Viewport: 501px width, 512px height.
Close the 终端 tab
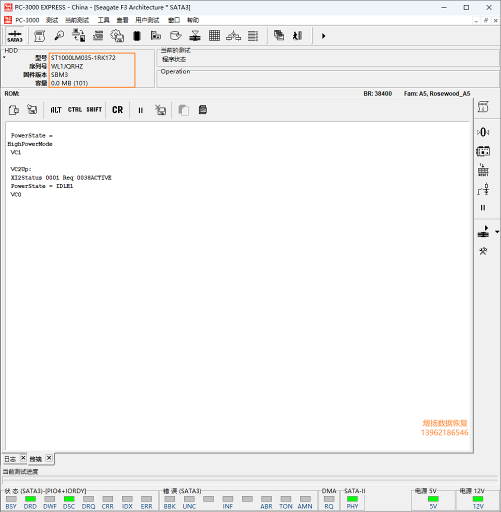(49, 458)
